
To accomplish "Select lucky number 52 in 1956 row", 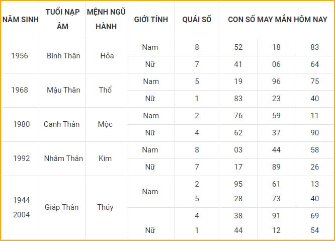I will tap(238, 47).
